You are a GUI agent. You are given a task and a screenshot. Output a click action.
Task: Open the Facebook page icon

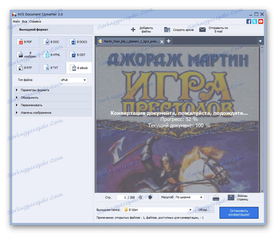point(249,22)
